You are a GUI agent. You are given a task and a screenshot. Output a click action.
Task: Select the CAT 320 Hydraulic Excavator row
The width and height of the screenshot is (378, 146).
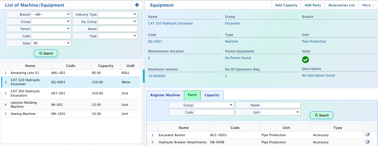(71, 82)
